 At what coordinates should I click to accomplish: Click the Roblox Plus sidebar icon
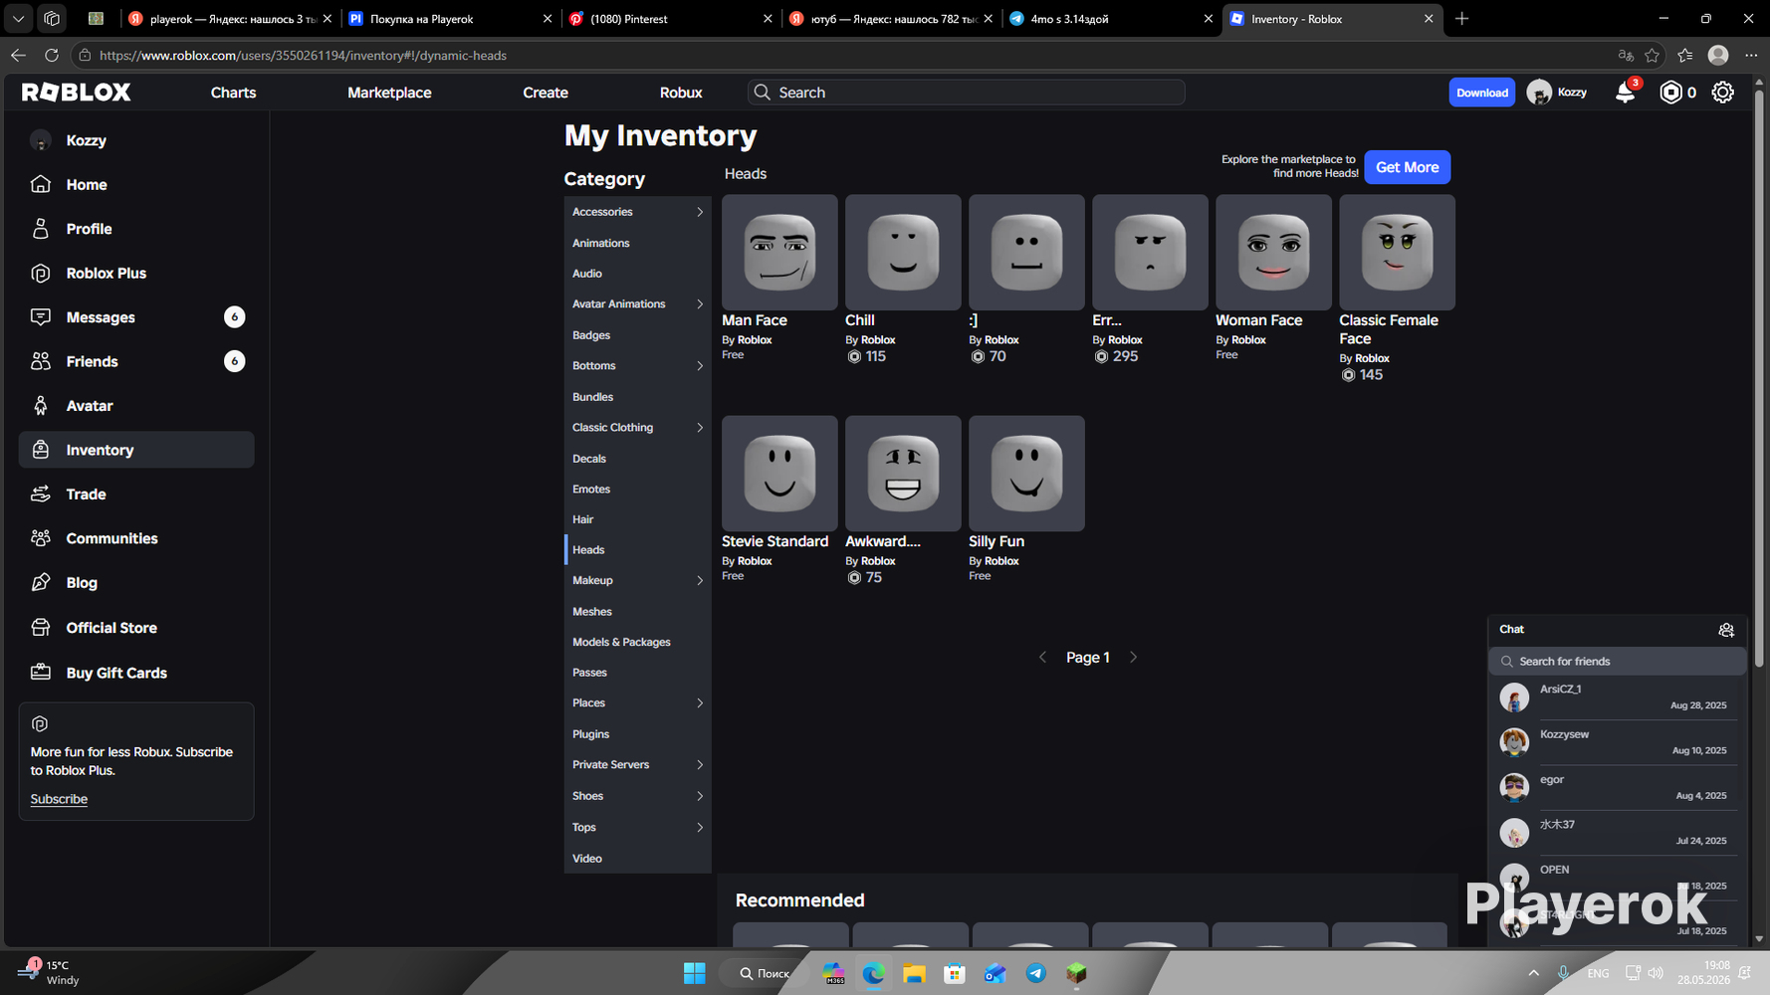41,273
